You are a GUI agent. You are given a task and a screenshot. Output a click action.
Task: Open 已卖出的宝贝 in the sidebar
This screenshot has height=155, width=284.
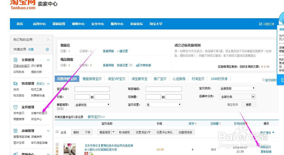click(x=21, y=66)
